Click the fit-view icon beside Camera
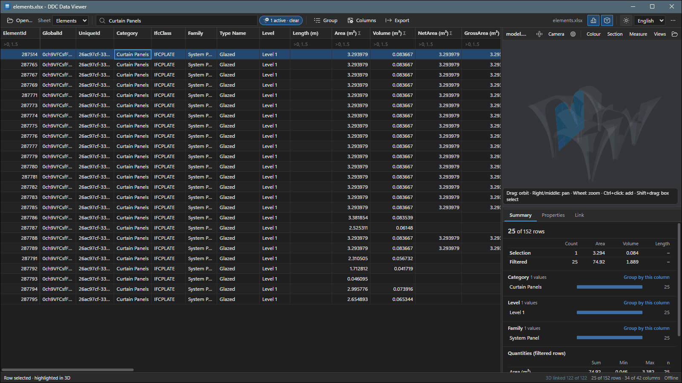 pos(539,34)
